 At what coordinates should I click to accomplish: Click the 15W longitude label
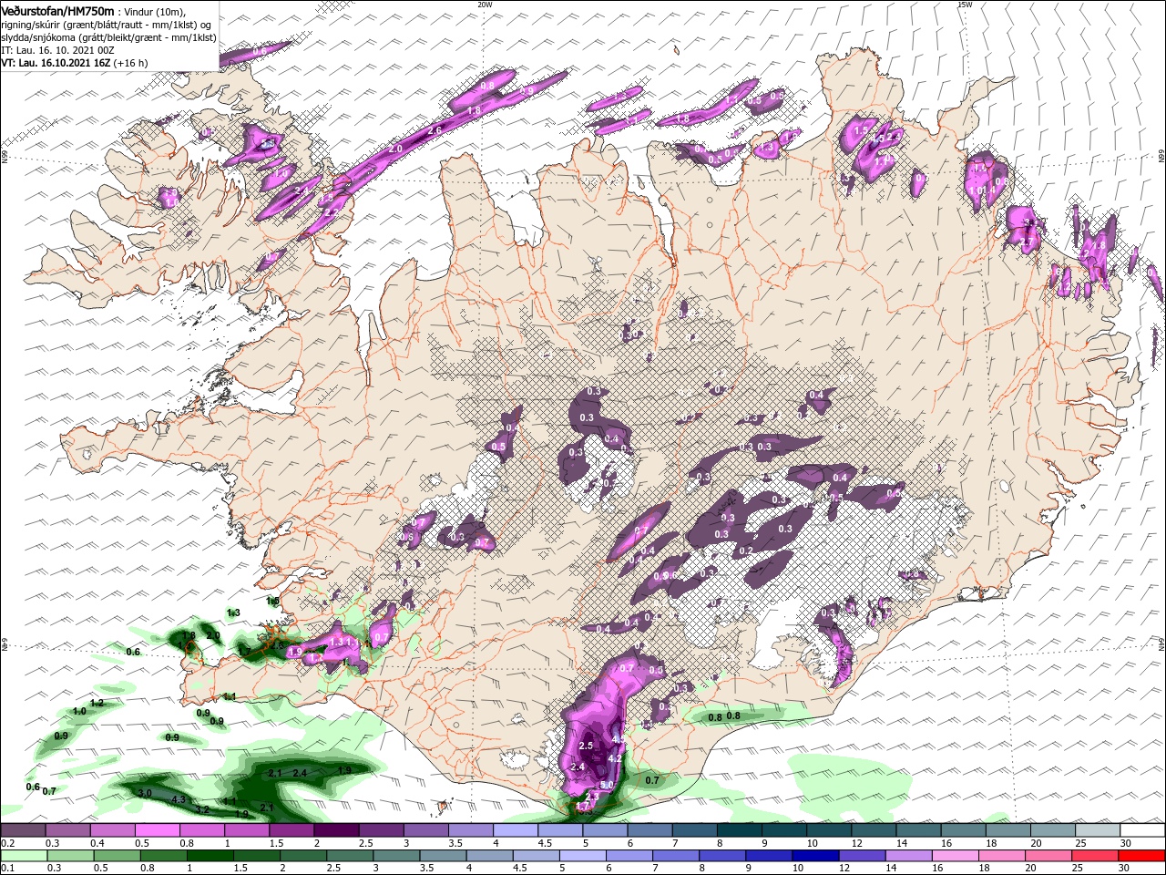[965, 5]
